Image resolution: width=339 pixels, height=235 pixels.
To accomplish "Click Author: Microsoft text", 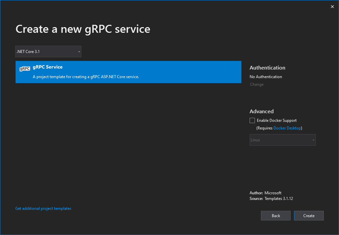I will point(266,193).
